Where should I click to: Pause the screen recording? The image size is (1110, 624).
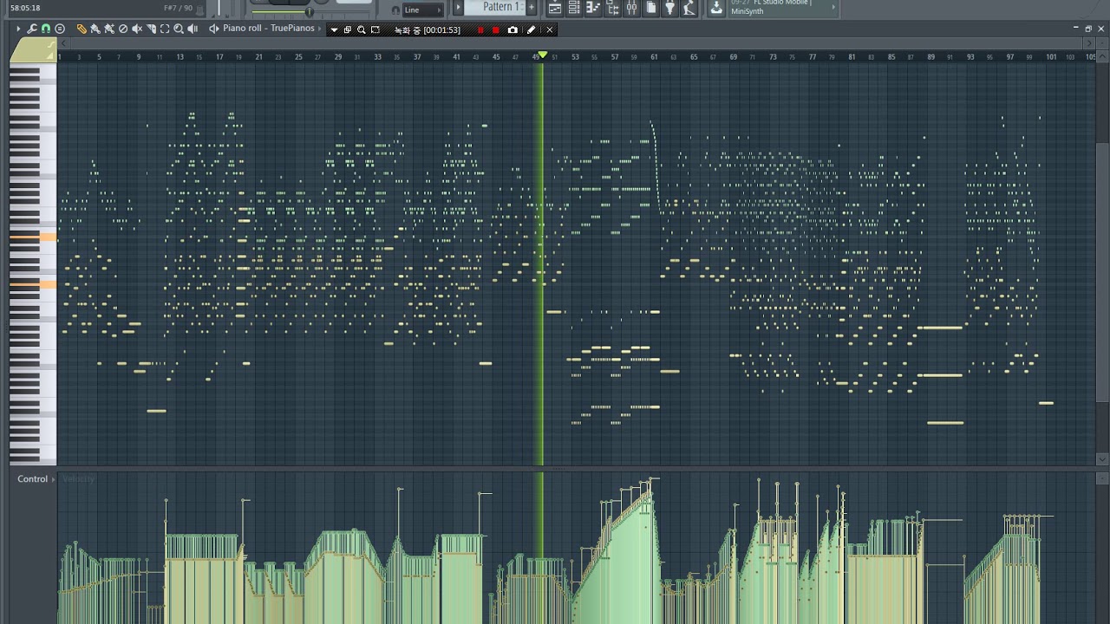[480, 29]
